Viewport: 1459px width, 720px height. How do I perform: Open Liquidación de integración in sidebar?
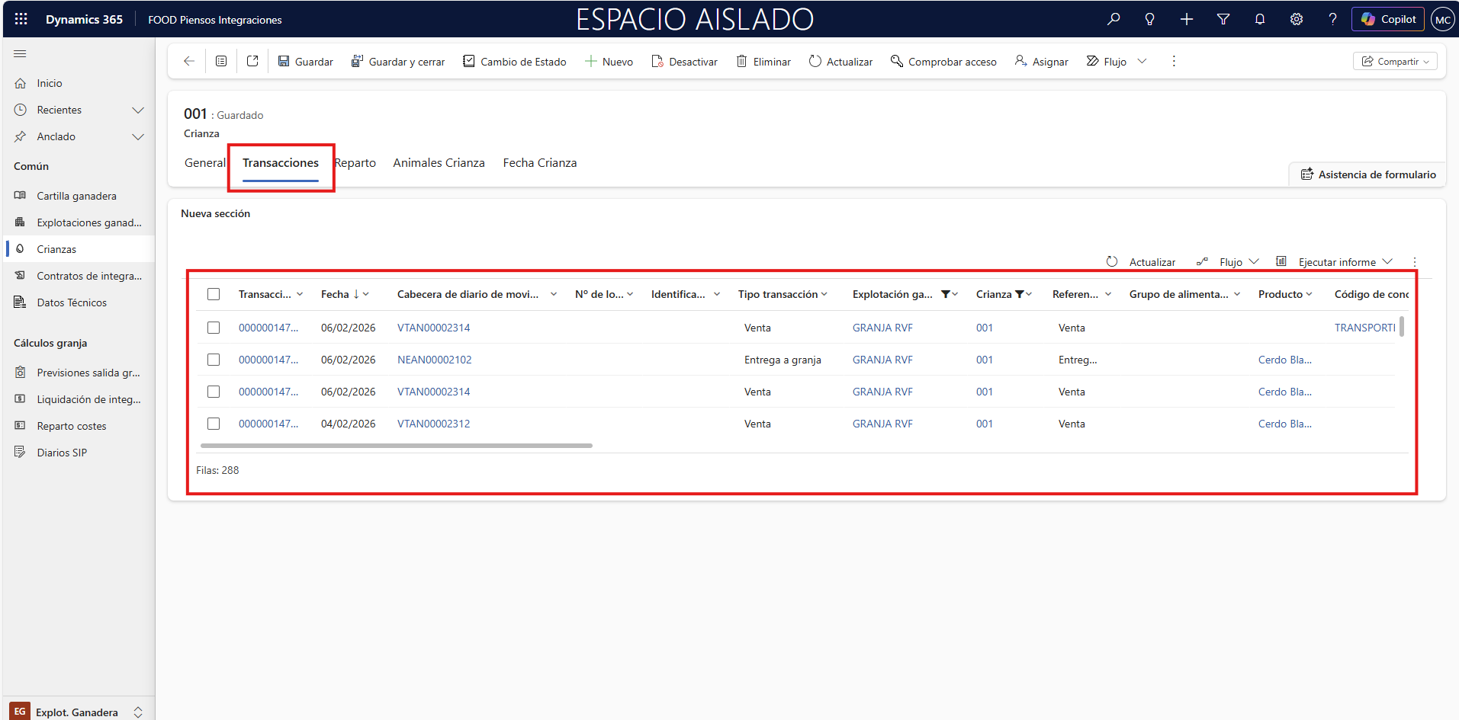coord(88,399)
